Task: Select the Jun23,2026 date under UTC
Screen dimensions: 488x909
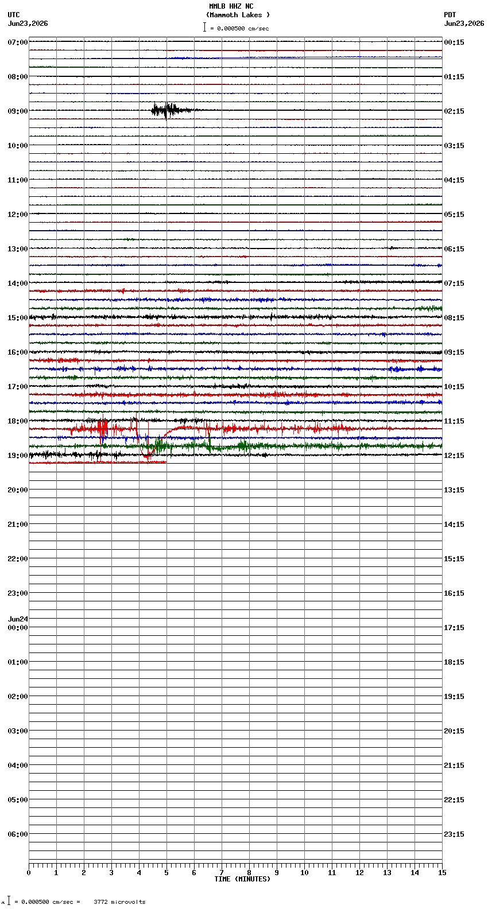Action: click(x=28, y=24)
